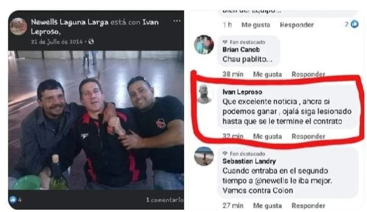
Task: Open the 1 comentario link under photo
Action: (x=165, y=200)
